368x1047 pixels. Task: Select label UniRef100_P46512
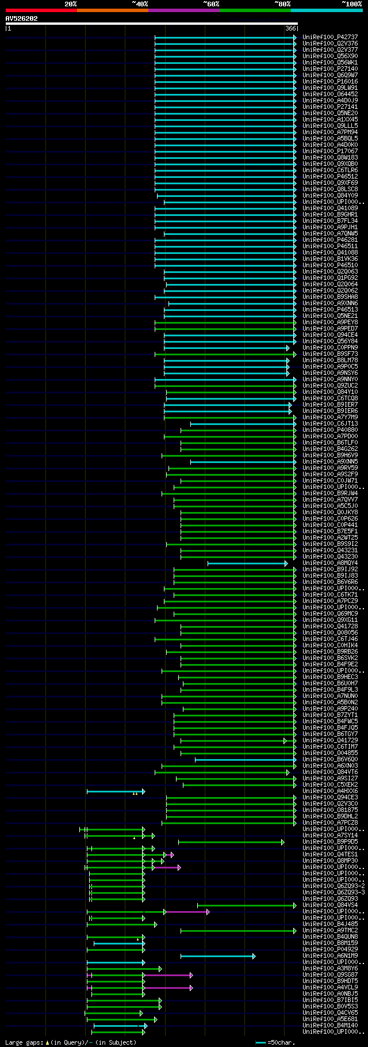(330, 177)
